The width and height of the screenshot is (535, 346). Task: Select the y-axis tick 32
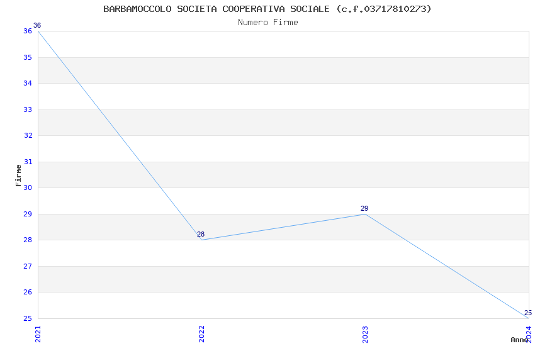[x=28, y=135]
